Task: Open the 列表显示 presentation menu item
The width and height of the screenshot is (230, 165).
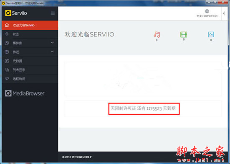Action: [x=30, y=70]
